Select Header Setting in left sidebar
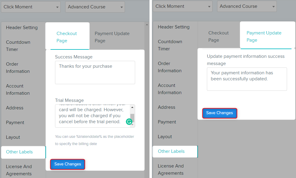The width and height of the screenshot is (296, 178). (22, 28)
